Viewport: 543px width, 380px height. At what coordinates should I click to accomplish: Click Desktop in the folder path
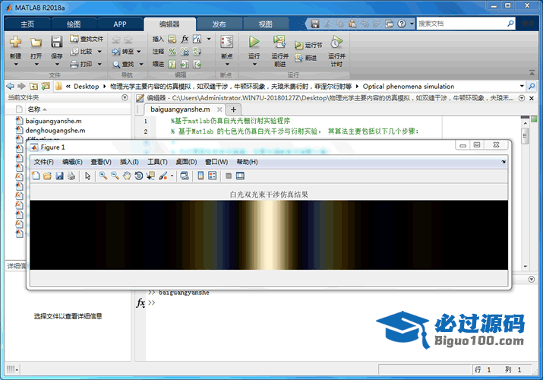(87, 86)
